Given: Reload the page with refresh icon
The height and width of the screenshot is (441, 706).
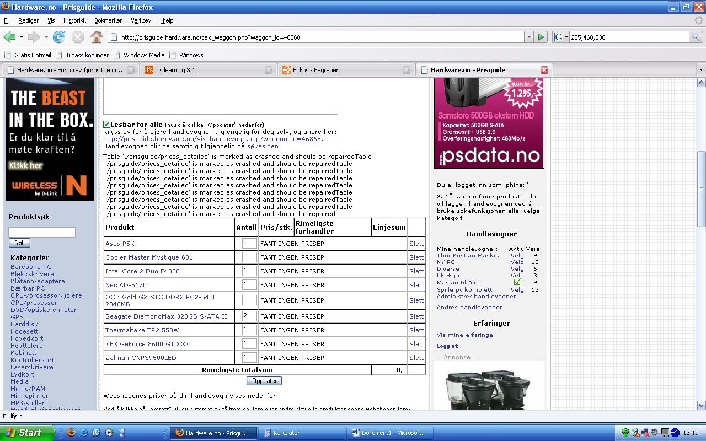Looking at the screenshot, I should pos(59,37).
